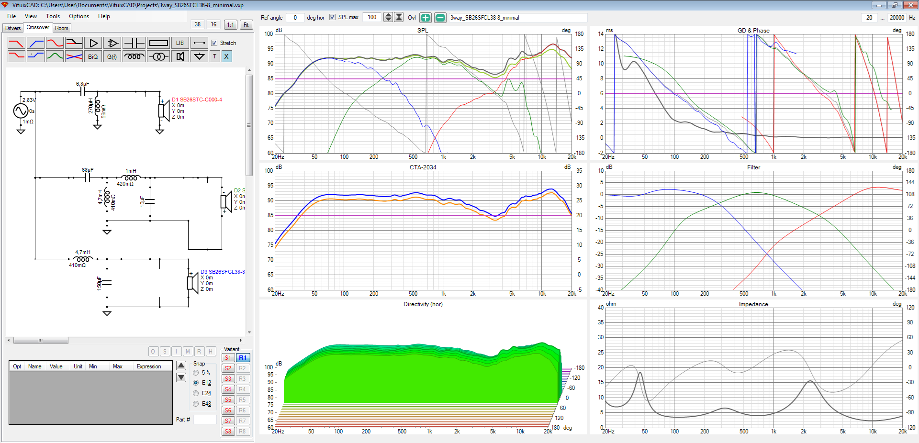Select the blue high-shelf filter icon
Screen dimensions: 919x443
36,56
